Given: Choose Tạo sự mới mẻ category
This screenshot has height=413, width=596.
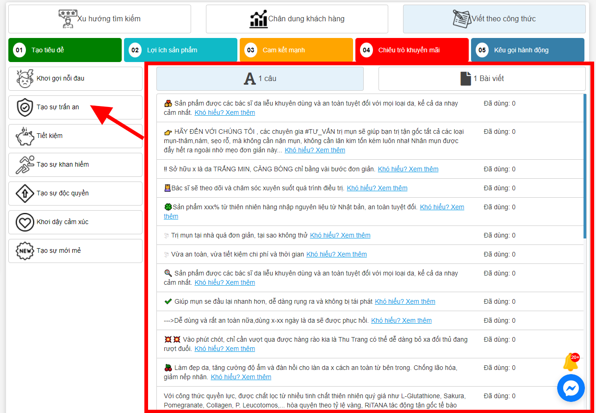Looking at the screenshot, I should [x=75, y=251].
